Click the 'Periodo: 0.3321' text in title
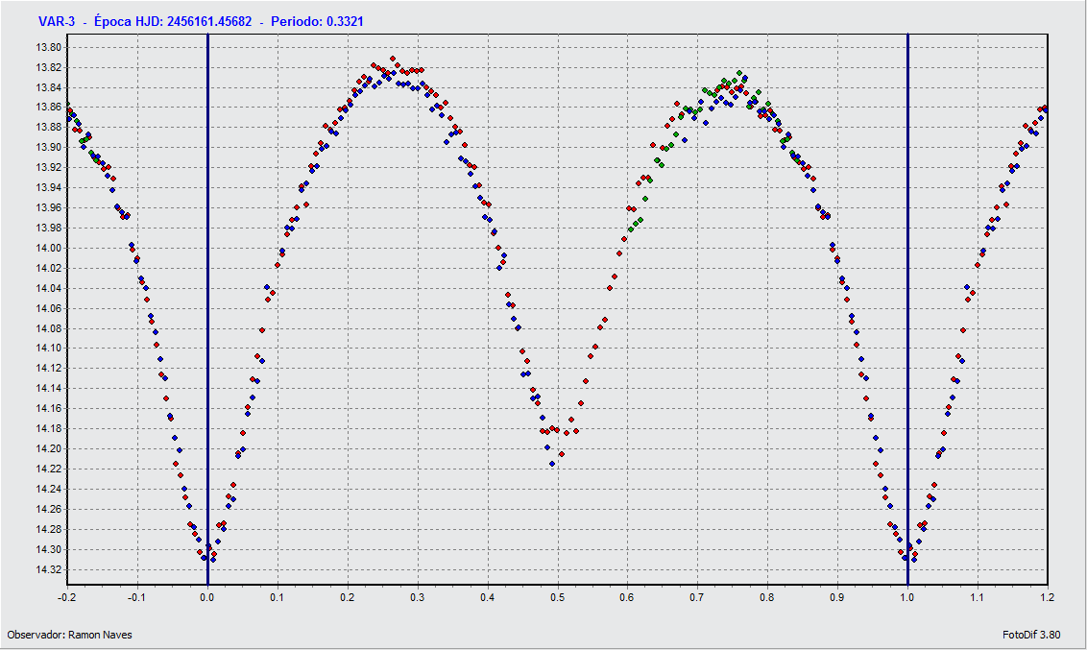 click(317, 21)
